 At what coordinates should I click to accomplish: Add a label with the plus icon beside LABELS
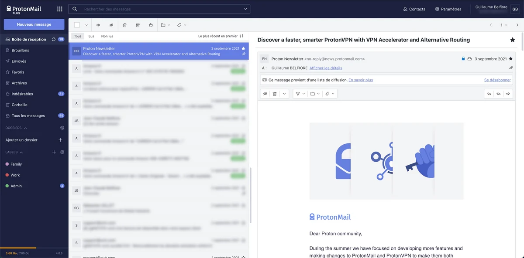[54, 152]
